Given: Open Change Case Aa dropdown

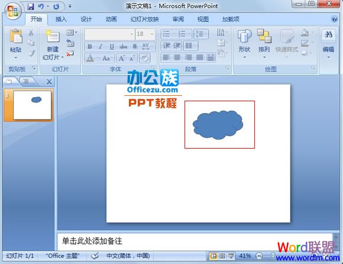Looking at the screenshot, I should click(x=108, y=58).
